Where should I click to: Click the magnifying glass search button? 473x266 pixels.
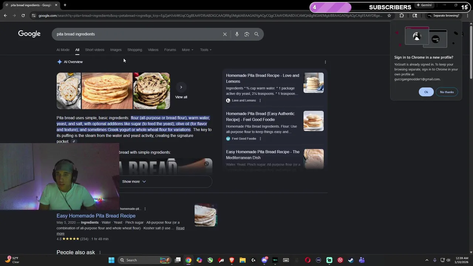tap(256, 34)
